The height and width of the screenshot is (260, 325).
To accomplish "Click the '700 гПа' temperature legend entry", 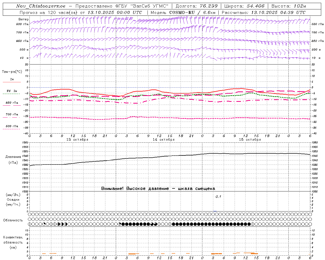I will (12, 114).
